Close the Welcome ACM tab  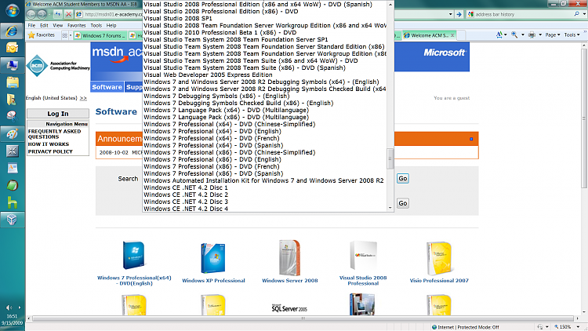[452, 35]
